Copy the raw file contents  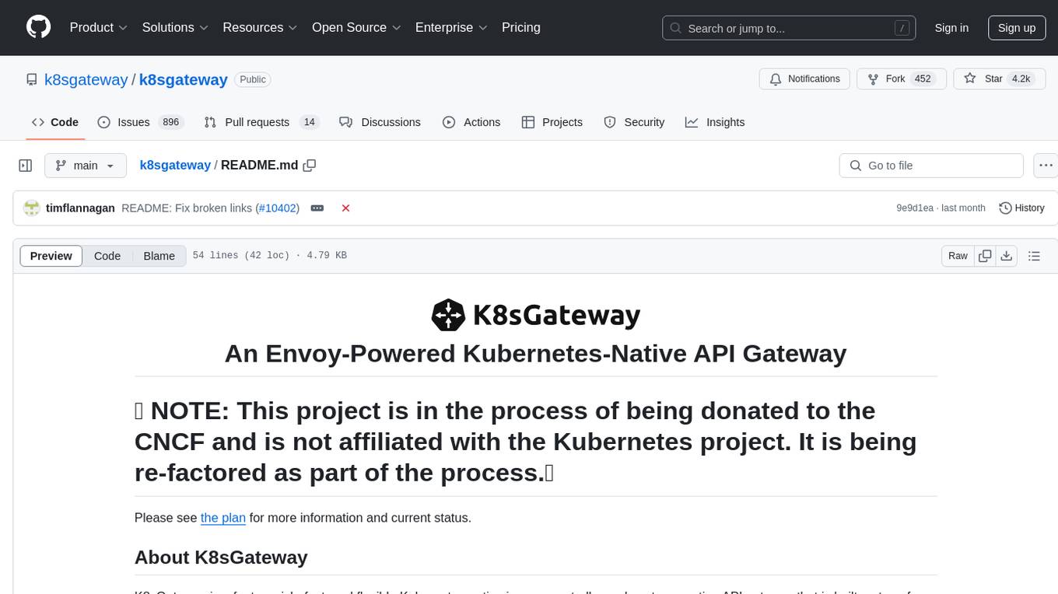(985, 256)
